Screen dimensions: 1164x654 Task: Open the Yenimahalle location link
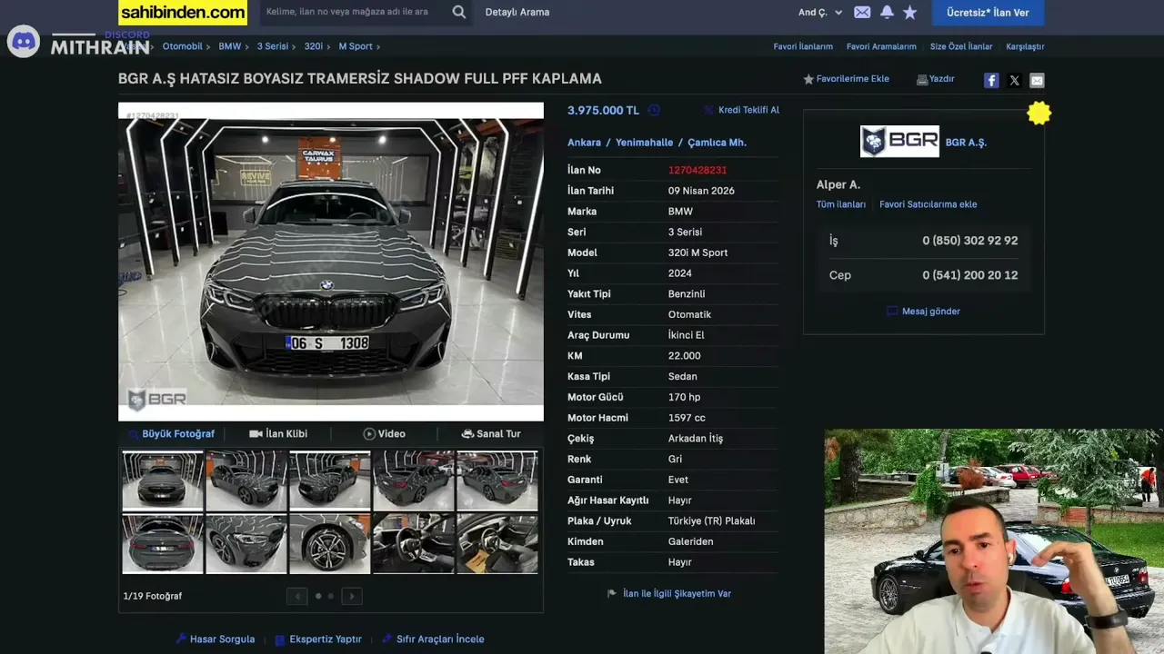[x=645, y=143]
